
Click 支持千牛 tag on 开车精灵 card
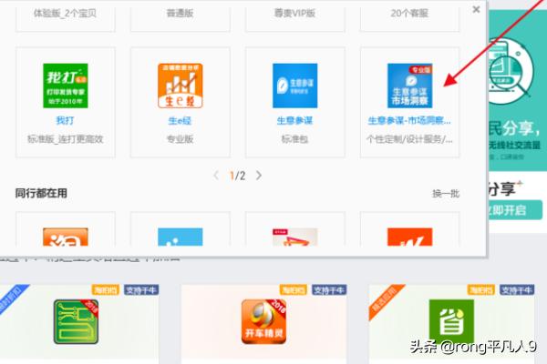(x=329, y=289)
